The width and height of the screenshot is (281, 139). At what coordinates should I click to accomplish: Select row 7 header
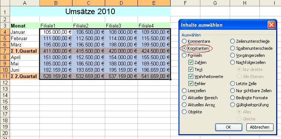(5, 51)
